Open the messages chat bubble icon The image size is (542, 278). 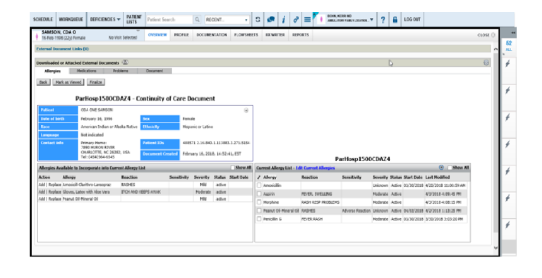pyautogui.click(x=271, y=20)
